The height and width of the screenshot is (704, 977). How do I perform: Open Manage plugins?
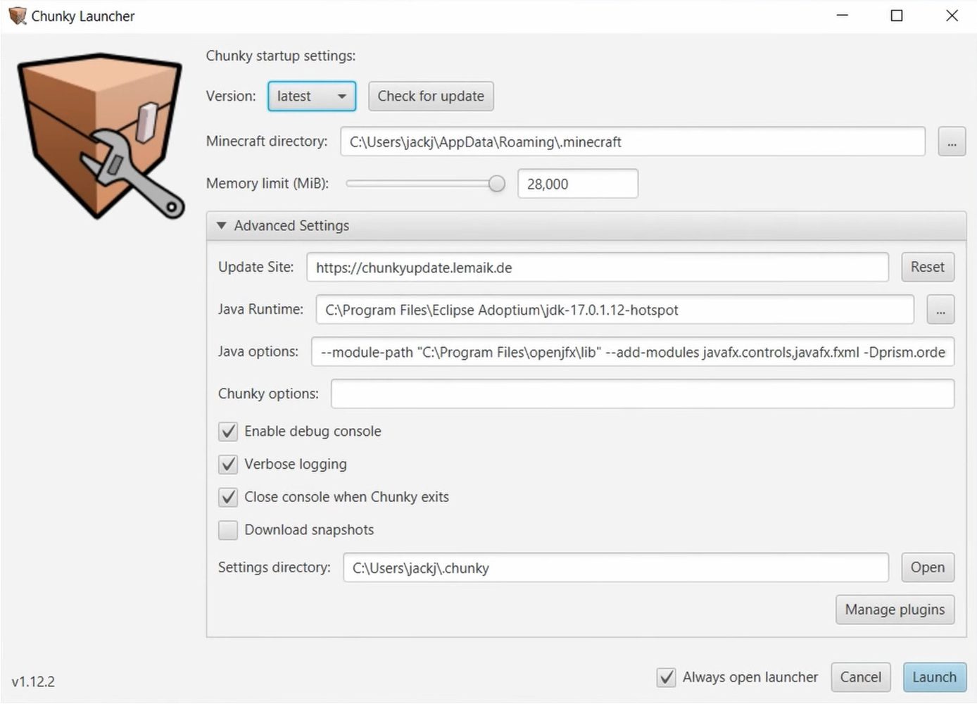(895, 610)
